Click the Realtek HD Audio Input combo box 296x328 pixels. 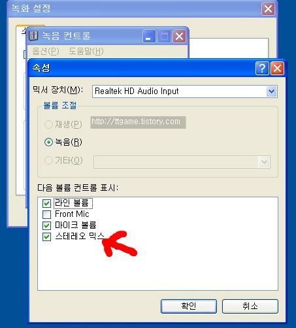coord(185,91)
